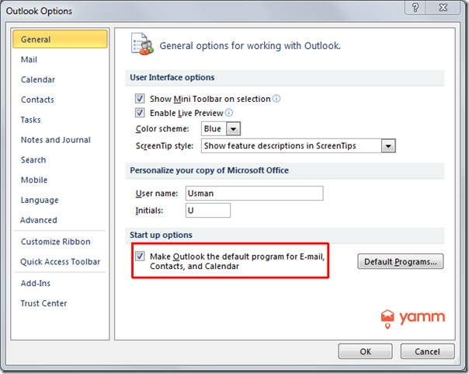
Task: Click the User name text field
Action: click(x=254, y=193)
